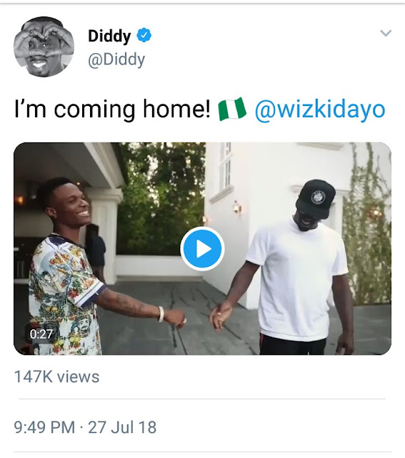Screen dimensions: 405x458
Task: Click the handshake area in the video
Action: (x=201, y=318)
